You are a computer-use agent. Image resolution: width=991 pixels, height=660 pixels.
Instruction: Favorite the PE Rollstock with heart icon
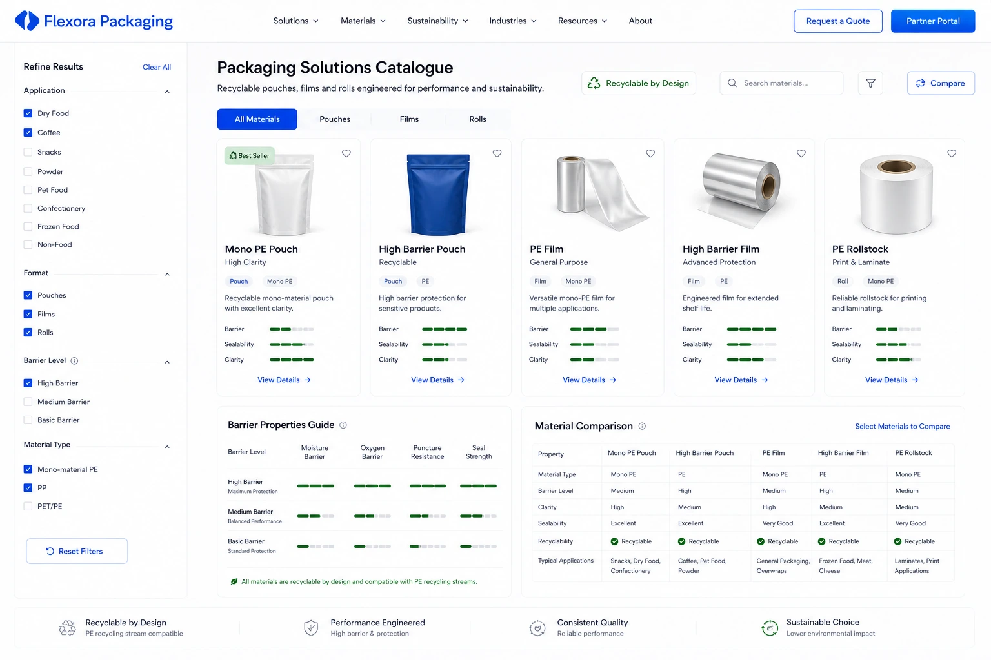tap(952, 153)
